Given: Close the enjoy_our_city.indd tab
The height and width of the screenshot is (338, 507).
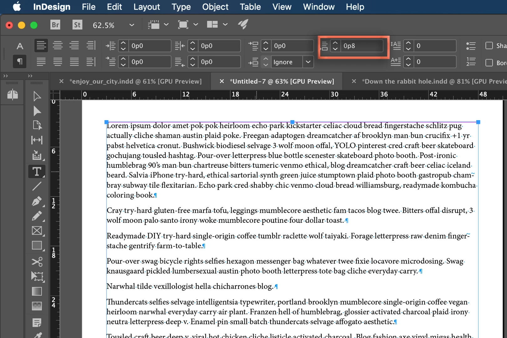Looking at the screenshot, I should click(61, 81).
